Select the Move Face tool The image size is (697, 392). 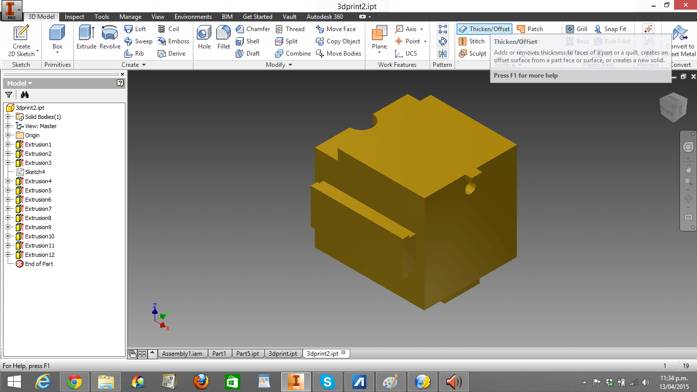[x=336, y=29]
